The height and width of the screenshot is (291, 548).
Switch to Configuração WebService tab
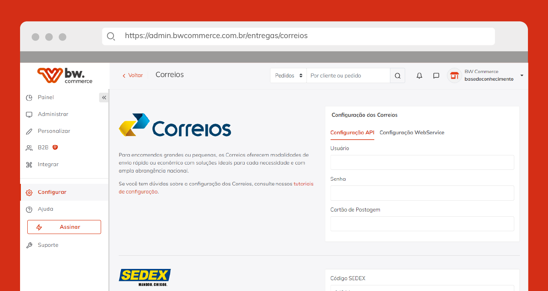tap(412, 133)
